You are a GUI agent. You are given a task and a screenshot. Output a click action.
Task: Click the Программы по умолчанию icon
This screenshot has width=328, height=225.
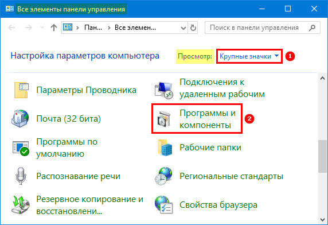[21, 148]
